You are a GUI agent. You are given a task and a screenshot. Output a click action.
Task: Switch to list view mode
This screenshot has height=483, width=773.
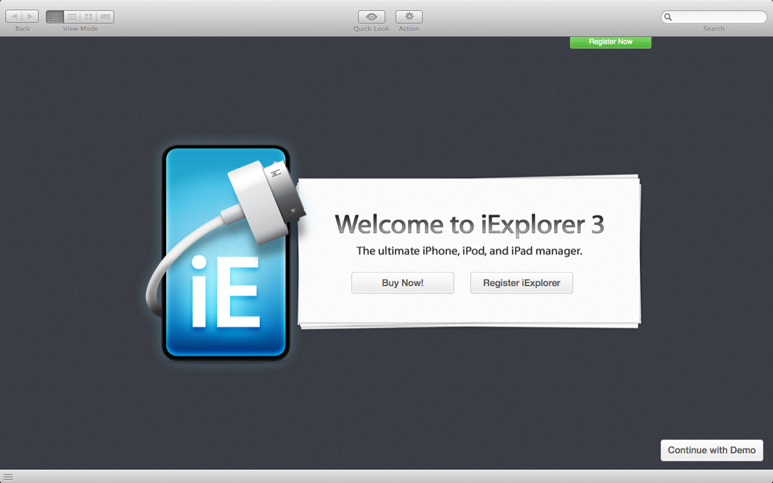tap(55, 17)
